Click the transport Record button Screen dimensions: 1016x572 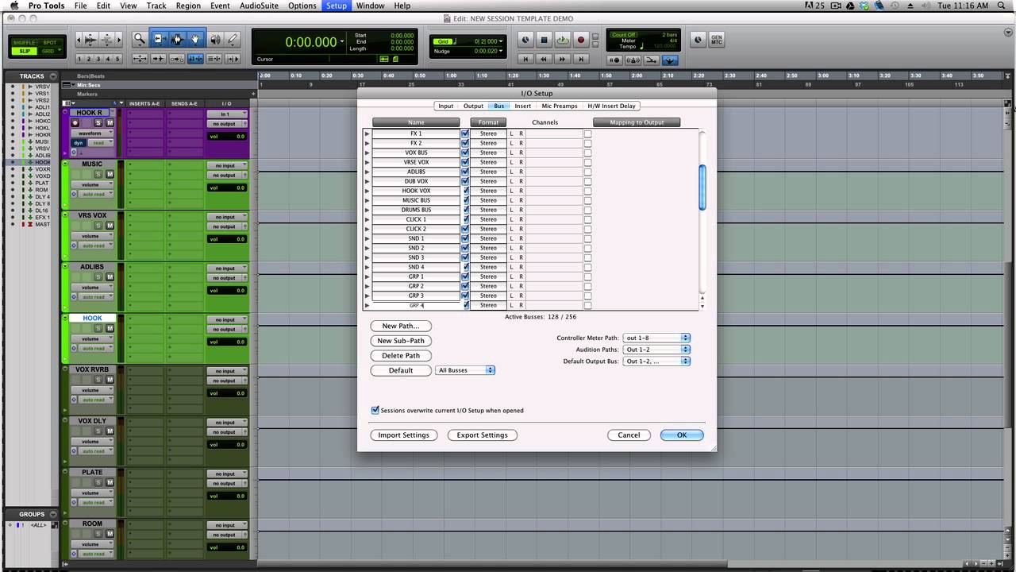point(580,40)
